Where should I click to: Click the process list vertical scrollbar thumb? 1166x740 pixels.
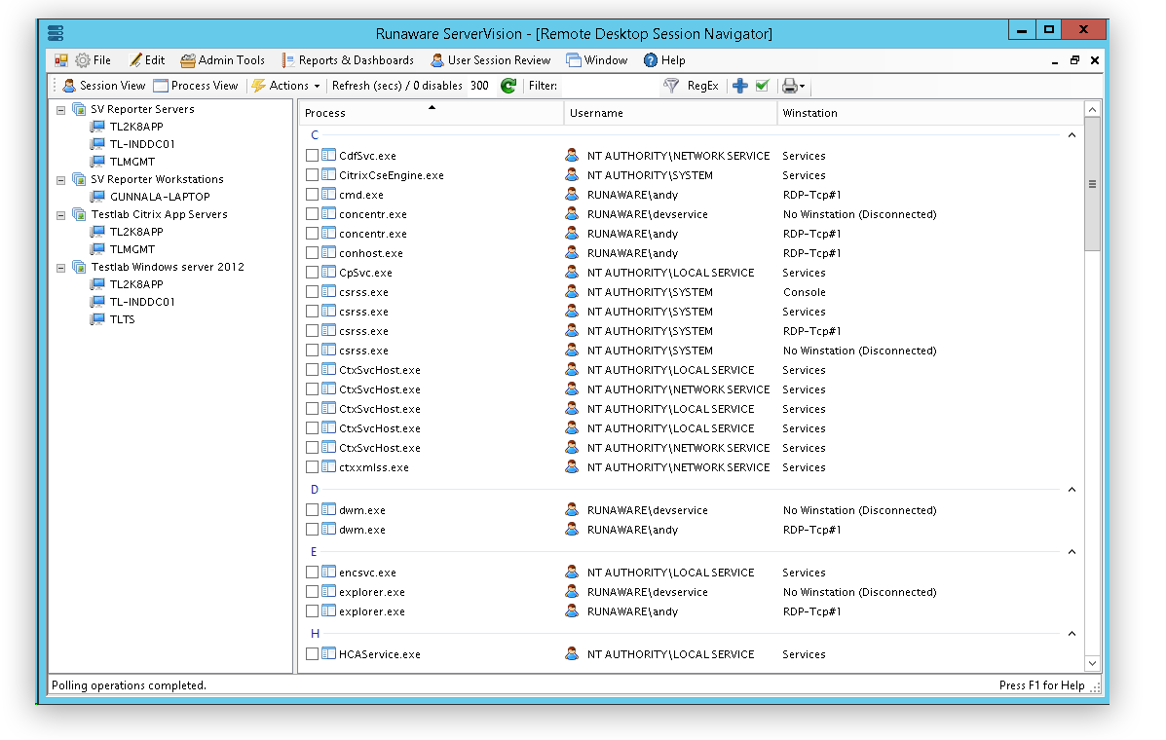[x=1092, y=184]
